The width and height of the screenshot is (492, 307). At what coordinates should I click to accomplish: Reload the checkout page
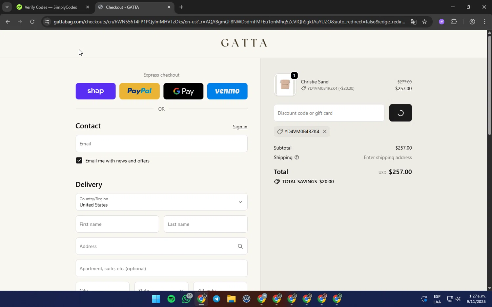[32, 22]
